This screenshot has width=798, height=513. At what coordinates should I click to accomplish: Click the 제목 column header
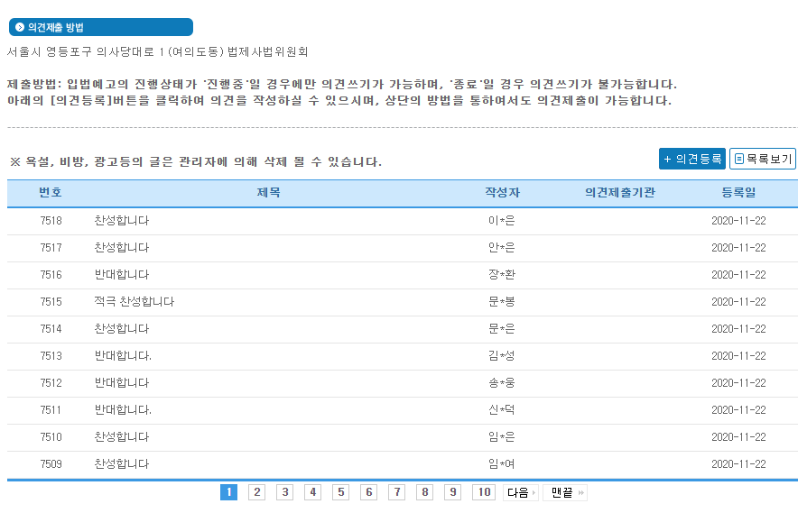(x=268, y=192)
